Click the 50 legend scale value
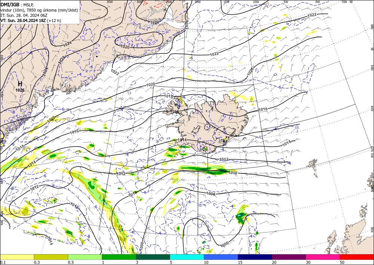This screenshot has width=374, height=265. (x=342, y=262)
